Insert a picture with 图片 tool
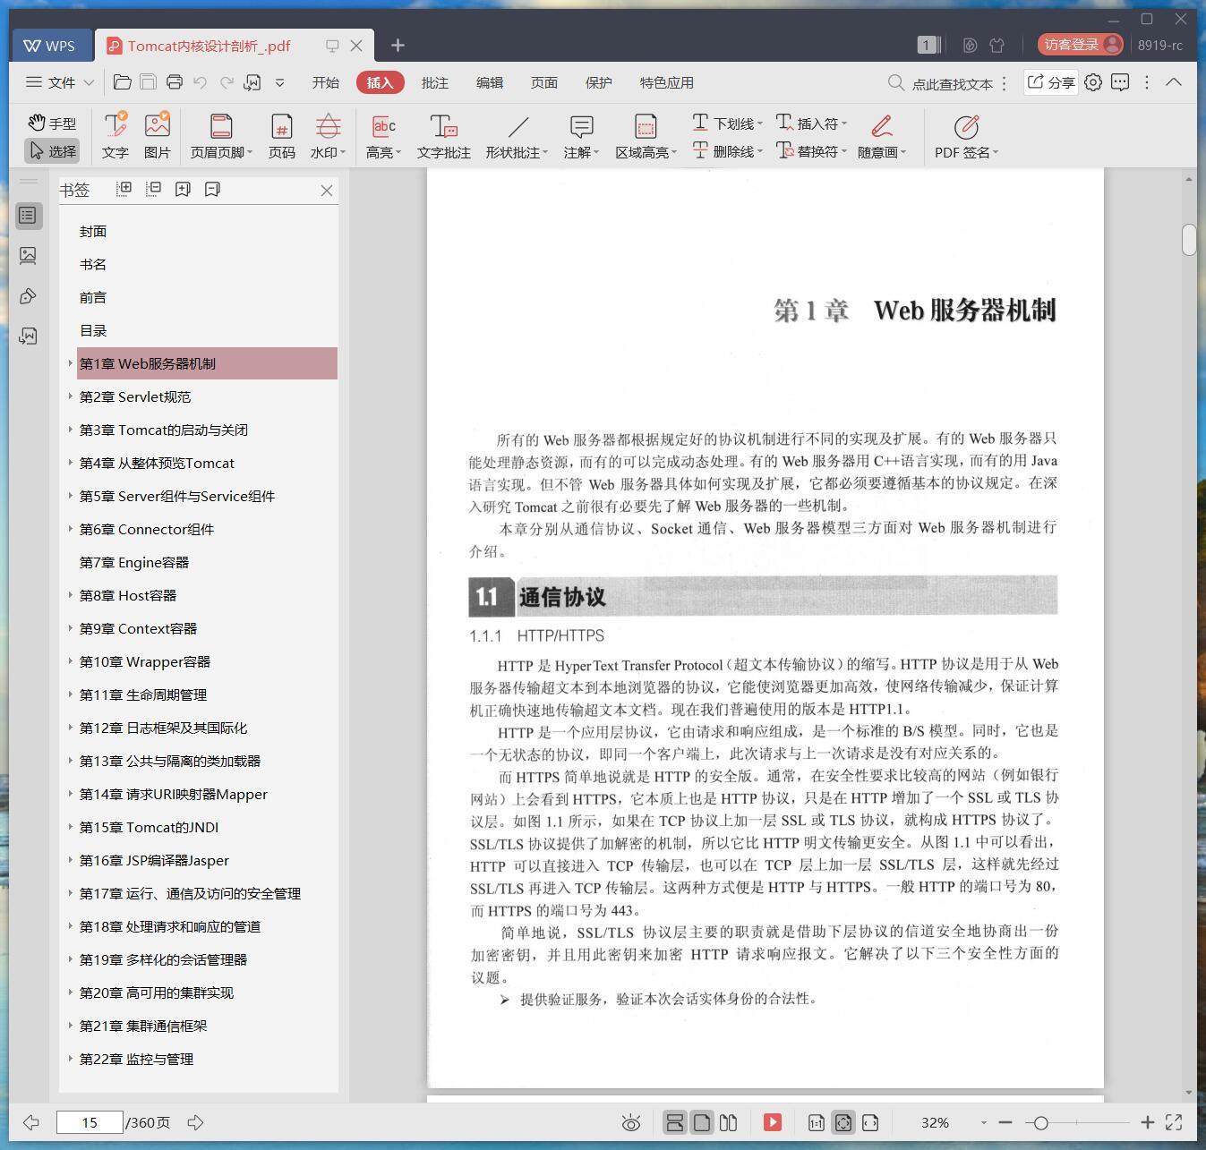This screenshot has width=1206, height=1150. tap(157, 136)
